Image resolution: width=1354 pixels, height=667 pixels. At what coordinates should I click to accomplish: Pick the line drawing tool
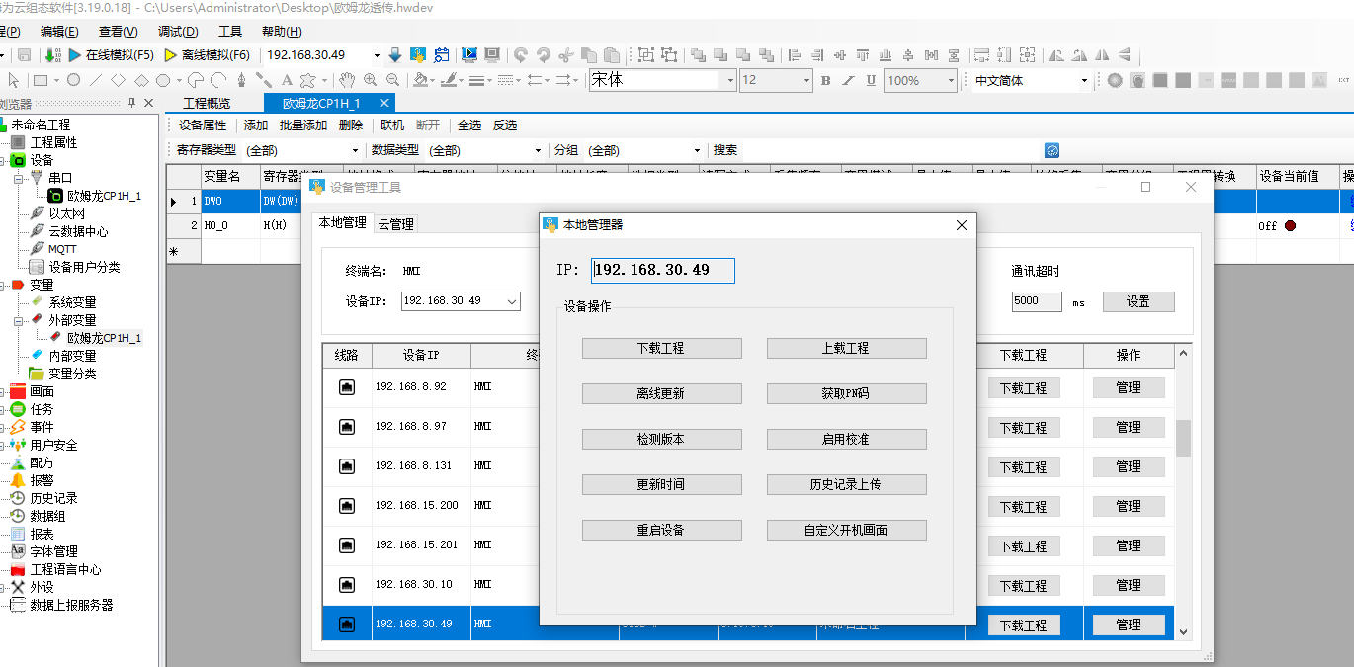click(96, 80)
